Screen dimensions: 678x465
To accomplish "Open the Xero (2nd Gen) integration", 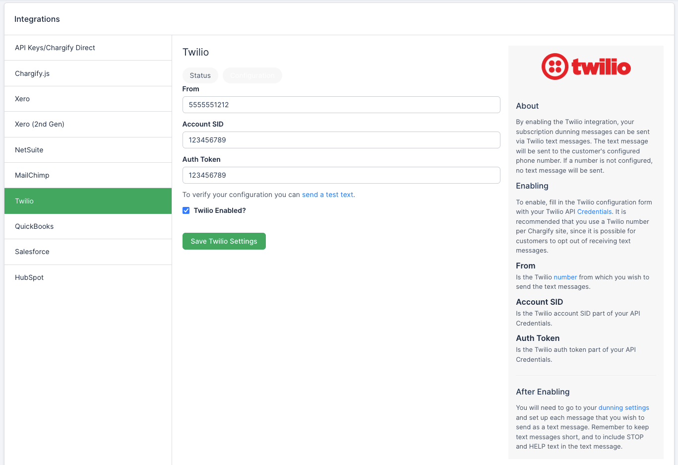I will click(x=40, y=124).
